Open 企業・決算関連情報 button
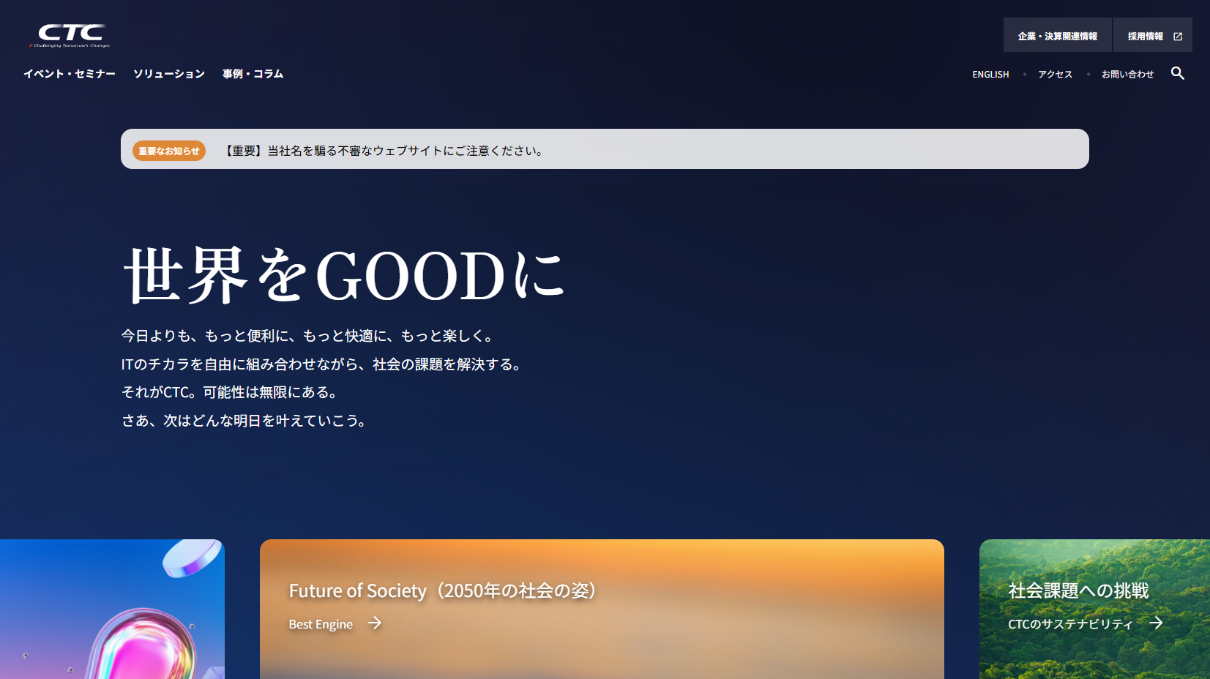This screenshot has width=1210, height=679. coord(1057,35)
